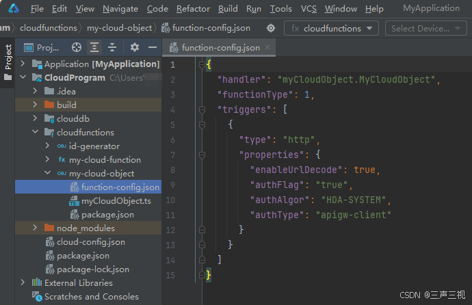Expand the id-generator node
The image size is (472, 305).
(x=47, y=146)
